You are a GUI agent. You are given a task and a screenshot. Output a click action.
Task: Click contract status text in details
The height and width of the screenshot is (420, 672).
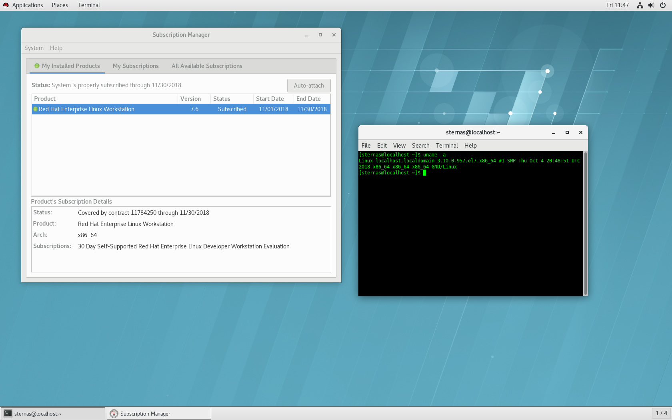tap(144, 213)
